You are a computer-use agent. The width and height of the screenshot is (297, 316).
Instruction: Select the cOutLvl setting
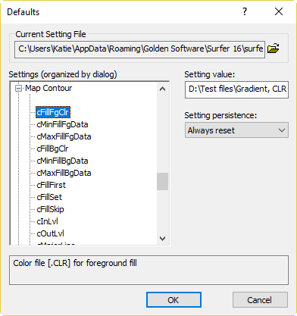pyautogui.click(x=50, y=233)
